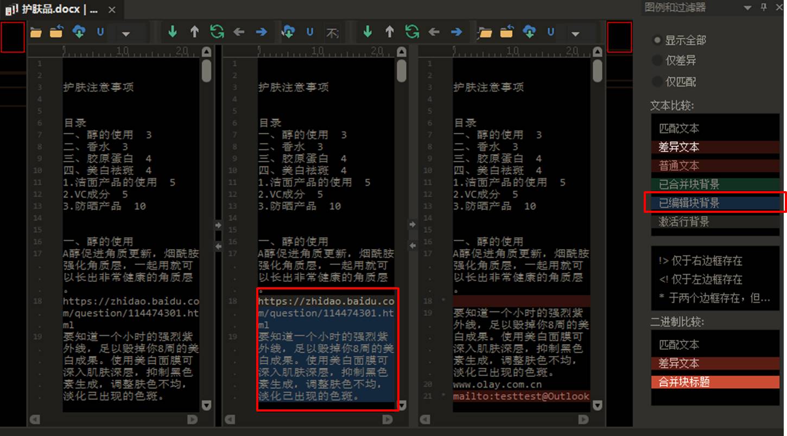Click the 护肤注意事项 heading in middle pane
Viewport: 787px width, 436px height.
pyautogui.click(x=293, y=87)
